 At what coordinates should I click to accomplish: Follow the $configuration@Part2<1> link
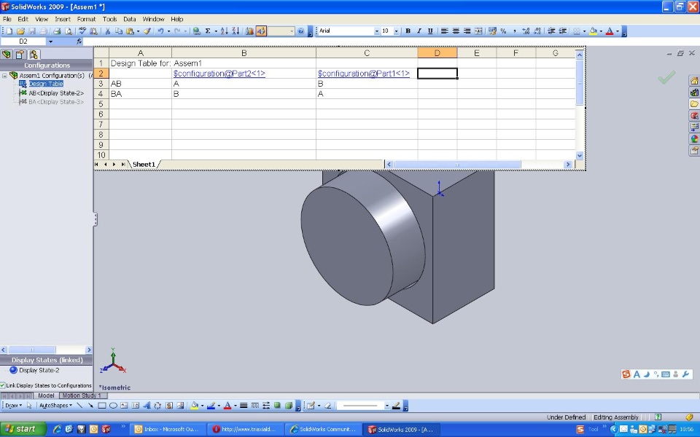click(x=219, y=74)
